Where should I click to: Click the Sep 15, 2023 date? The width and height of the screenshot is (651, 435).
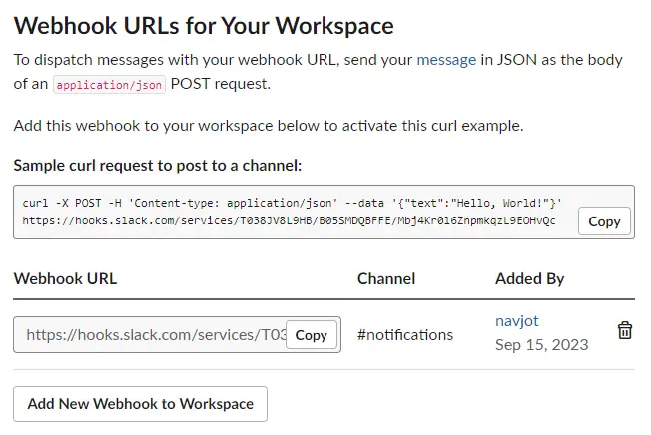coord(541,345)
